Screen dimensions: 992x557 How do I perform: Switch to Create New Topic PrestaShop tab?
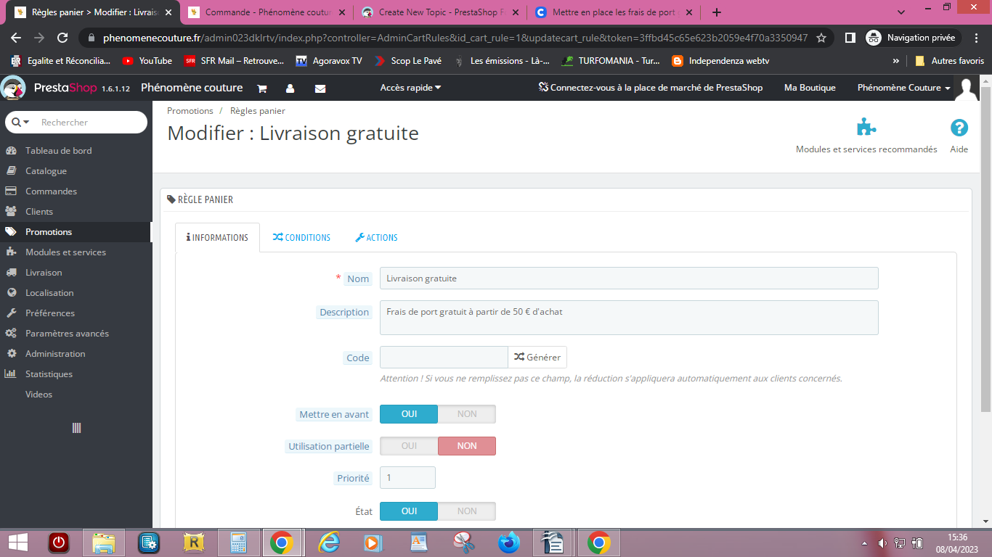point(439,12)
